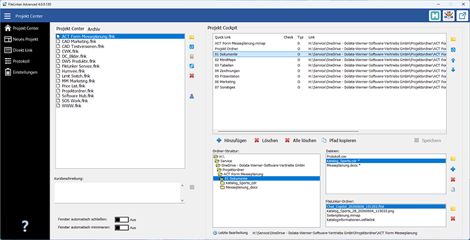Click inside the Kurzbeschreibung text field
Image resolution: width=470 pixels, height=240 pixels.
(118, 192)
